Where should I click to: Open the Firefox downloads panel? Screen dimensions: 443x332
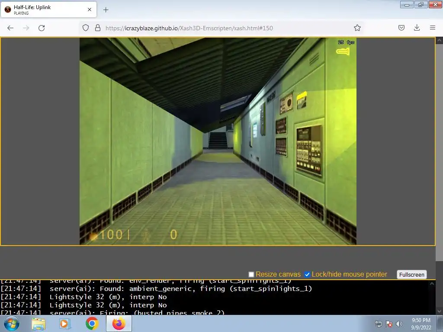[417, 28]
